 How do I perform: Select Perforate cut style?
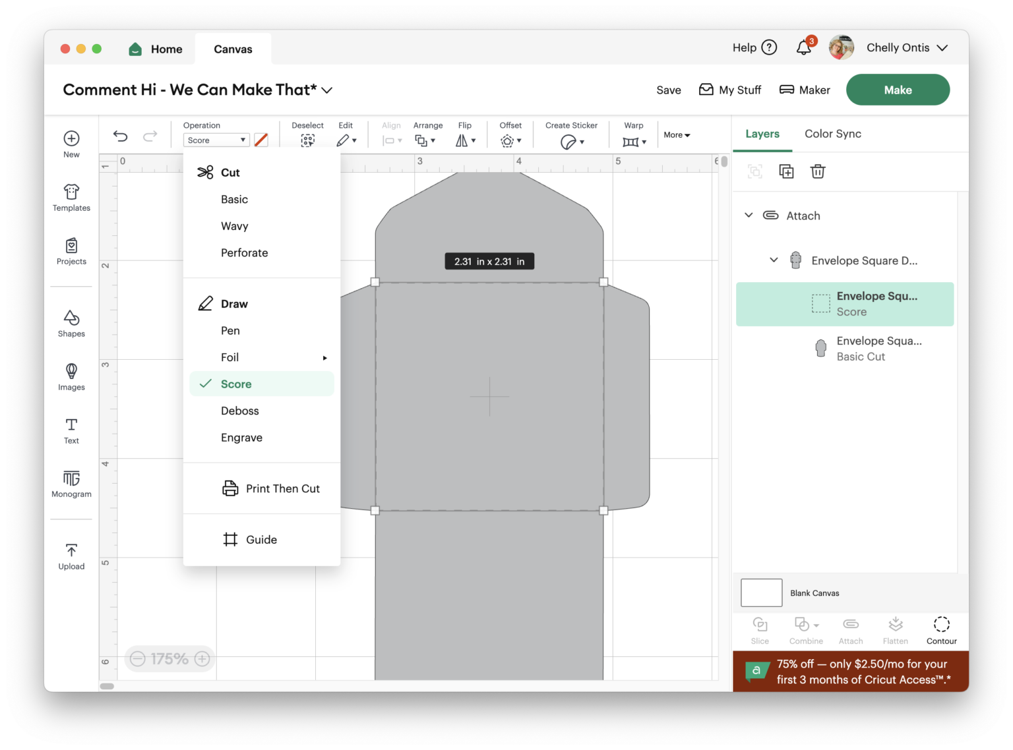coord(244,252)
